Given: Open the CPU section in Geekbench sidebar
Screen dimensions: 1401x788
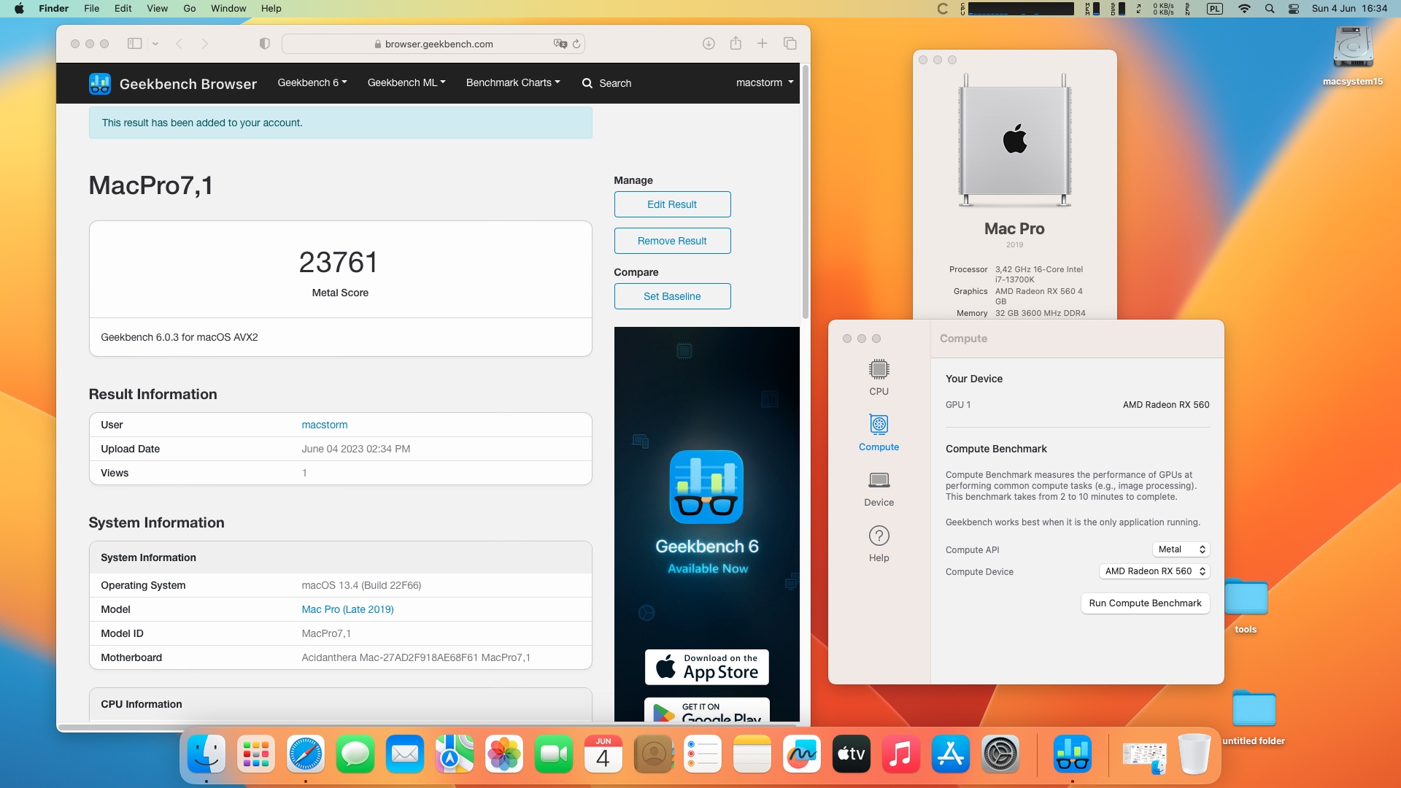Looking at the screenshot, I should click(879, 376).
